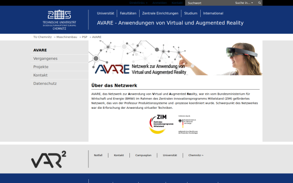Open Zentrale Einrichtungen menu item
The width and height of the screenshot is (293, 183).
160,13
